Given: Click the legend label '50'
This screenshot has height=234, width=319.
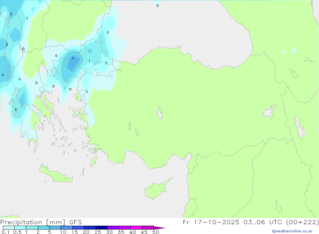Looking at the screenshot, I should point(156,232).
